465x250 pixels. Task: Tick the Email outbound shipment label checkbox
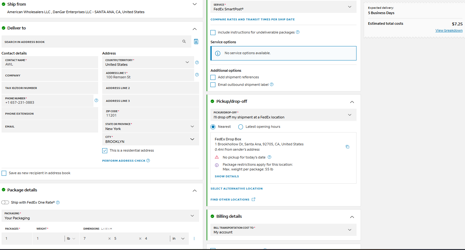[x=213, y=85]
